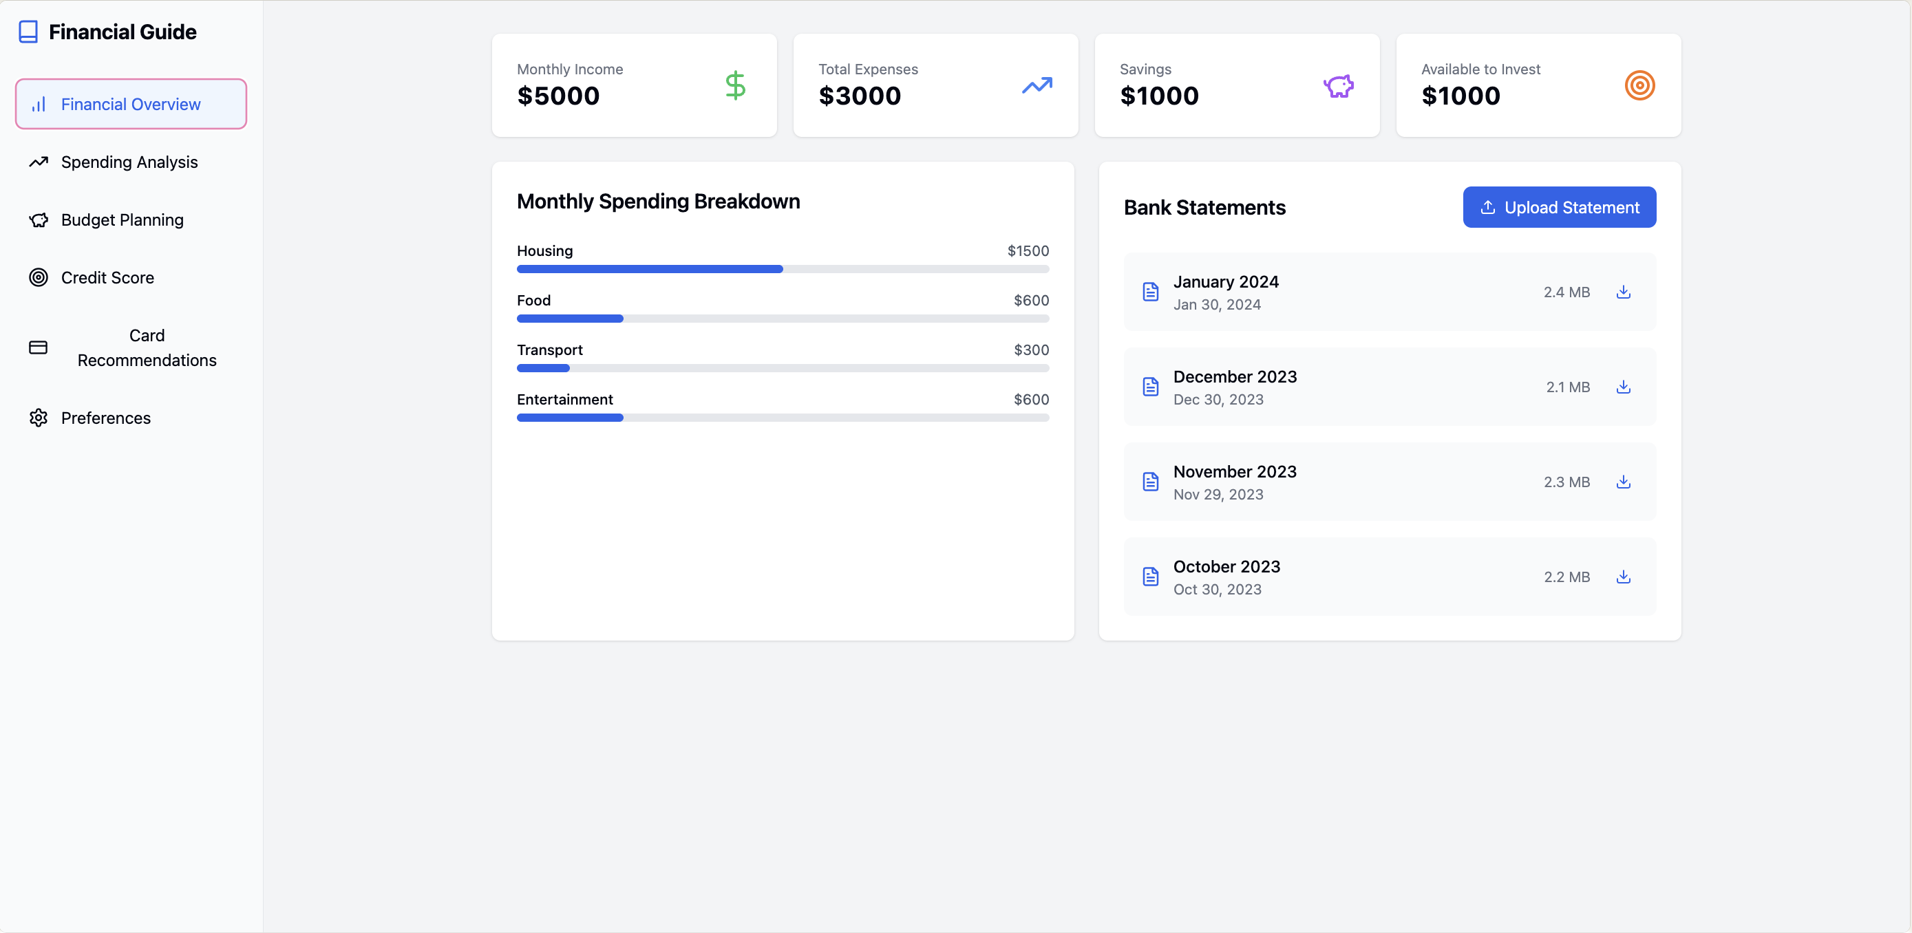
Task: Select the Financial Overview tab
Action: pos(131,104)
